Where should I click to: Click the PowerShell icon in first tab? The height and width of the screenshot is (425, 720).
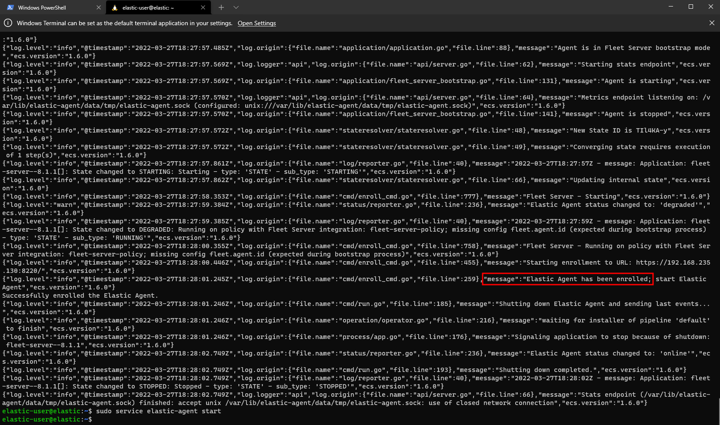pyautogui.click(x=10, y=7)
